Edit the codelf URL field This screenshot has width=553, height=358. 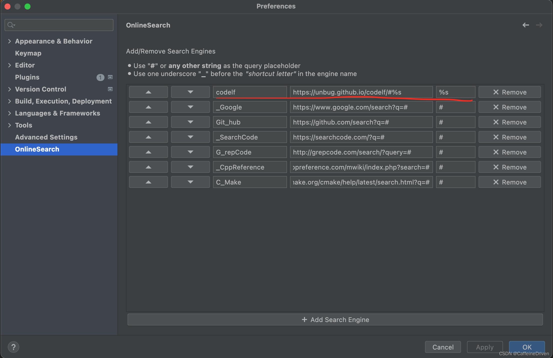[361, 92]
